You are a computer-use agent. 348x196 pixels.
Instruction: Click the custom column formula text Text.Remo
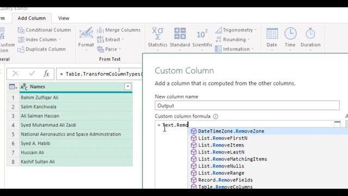[175, 125]
